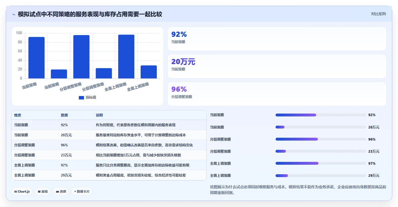Click the y-axis label 100

point(19,33)
